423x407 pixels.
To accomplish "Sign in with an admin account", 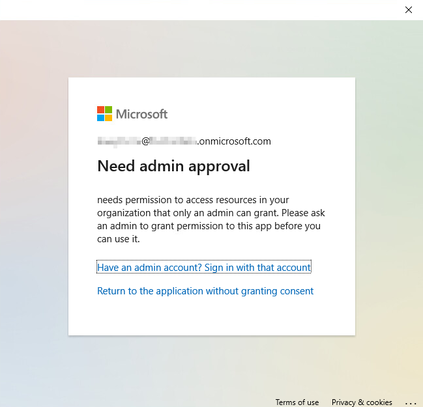I will 204,268.
